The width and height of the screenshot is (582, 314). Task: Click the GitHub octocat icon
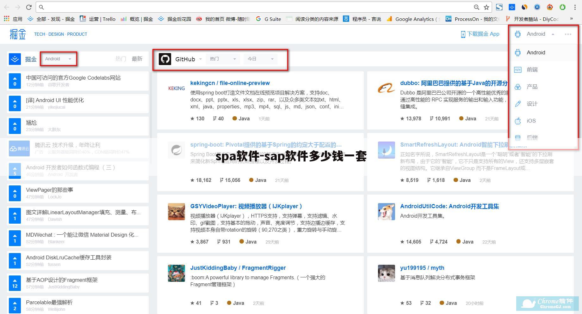[x=165, y=59]
